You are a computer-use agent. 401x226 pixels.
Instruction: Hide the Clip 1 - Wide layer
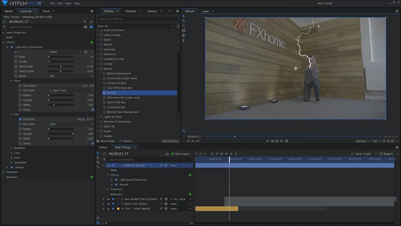click(x=113, y=209)
